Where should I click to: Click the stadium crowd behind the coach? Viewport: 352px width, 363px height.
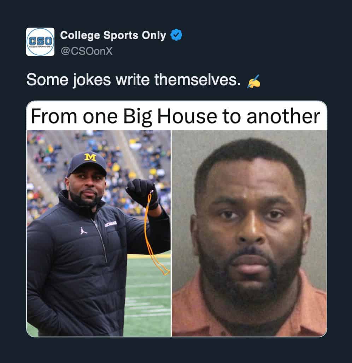pos(141,152)
